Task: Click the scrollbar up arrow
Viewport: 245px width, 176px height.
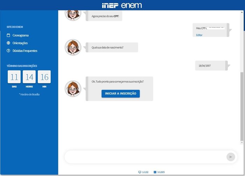Action: pyautogui.click(x=242, y=12)
